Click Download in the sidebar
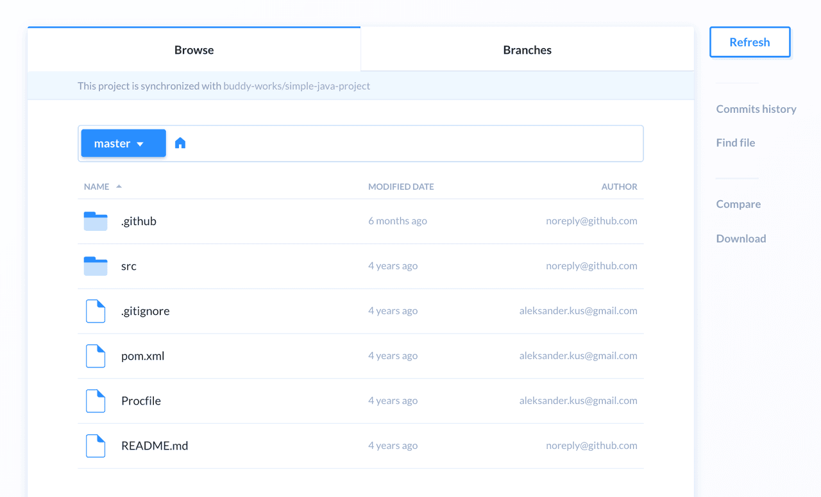The width and height of the screenshot is (821, 497). coord(741,238)
